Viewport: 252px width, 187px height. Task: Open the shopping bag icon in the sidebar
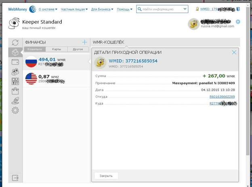tap(15, 91)
